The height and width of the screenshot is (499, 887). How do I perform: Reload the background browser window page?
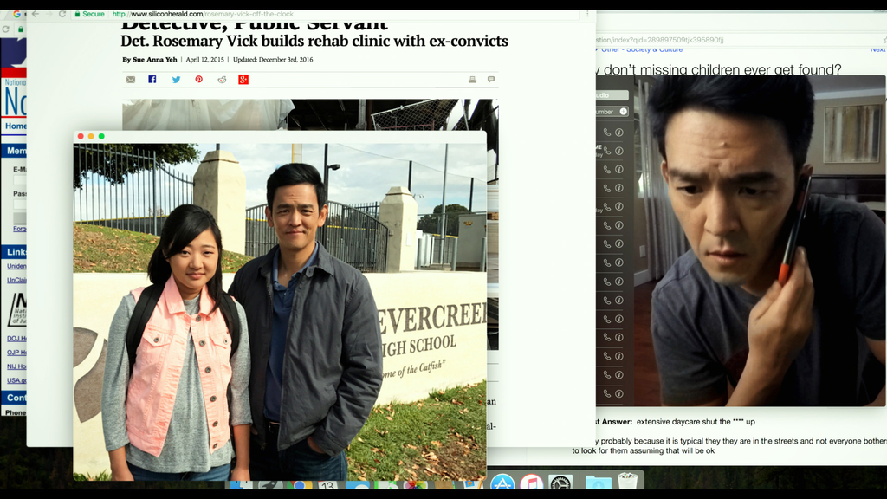point(6,29)
